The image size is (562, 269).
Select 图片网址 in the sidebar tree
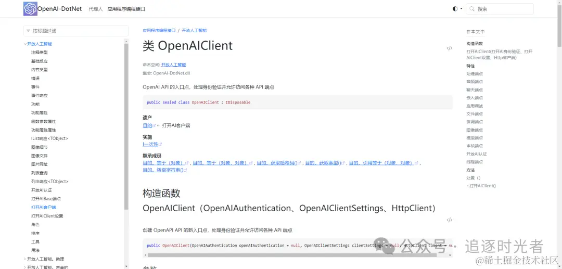tap(40, 164)
